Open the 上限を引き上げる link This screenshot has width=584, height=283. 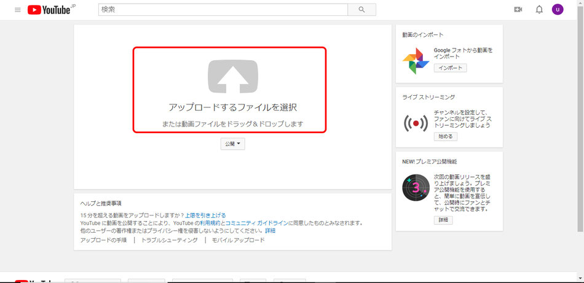(x=205, y=215)
